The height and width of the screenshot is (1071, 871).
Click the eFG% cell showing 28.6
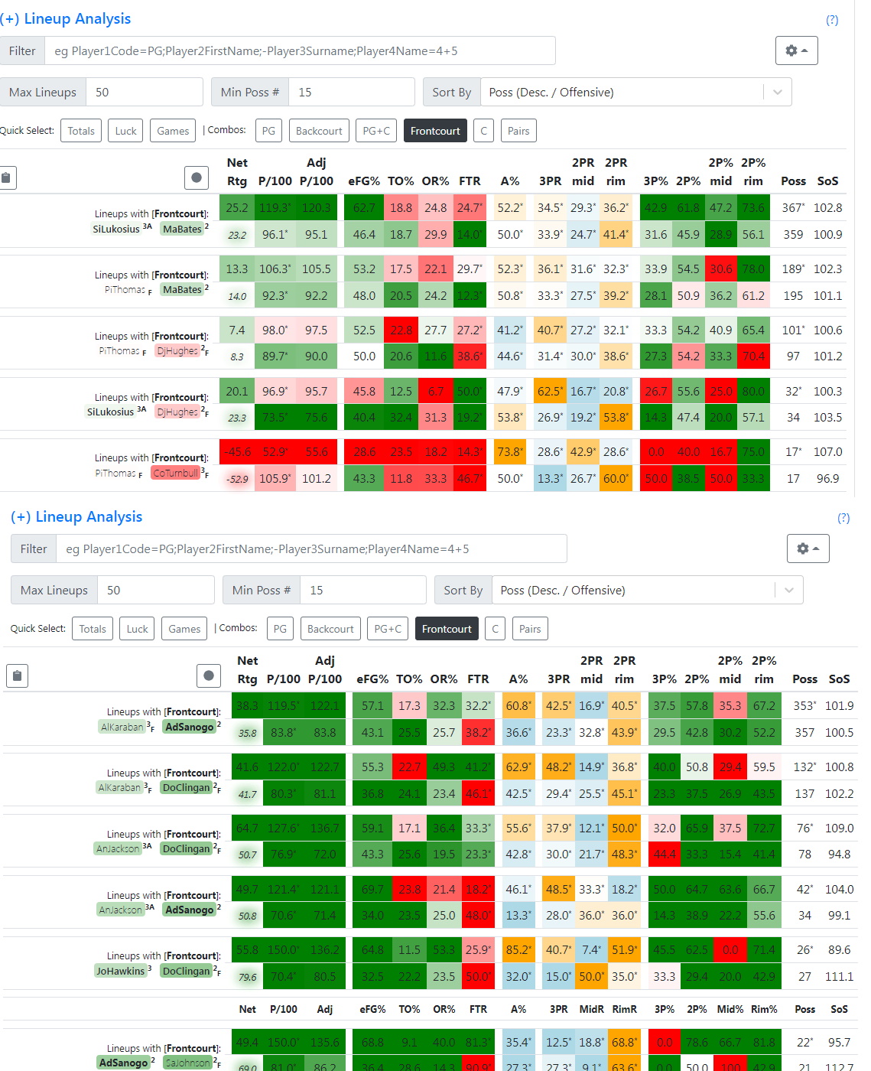[364, 452]
